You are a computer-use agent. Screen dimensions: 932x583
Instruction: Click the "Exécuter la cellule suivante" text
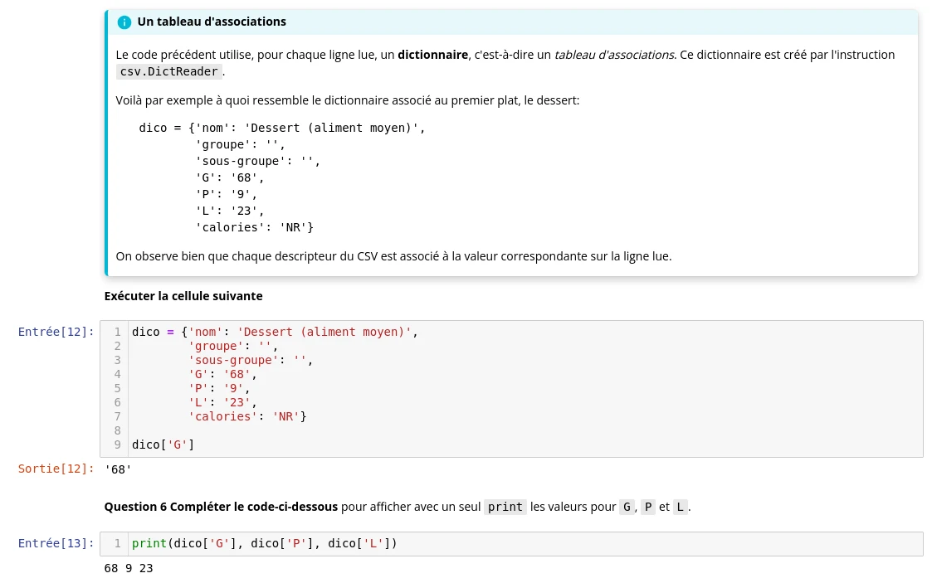point(183,296)
